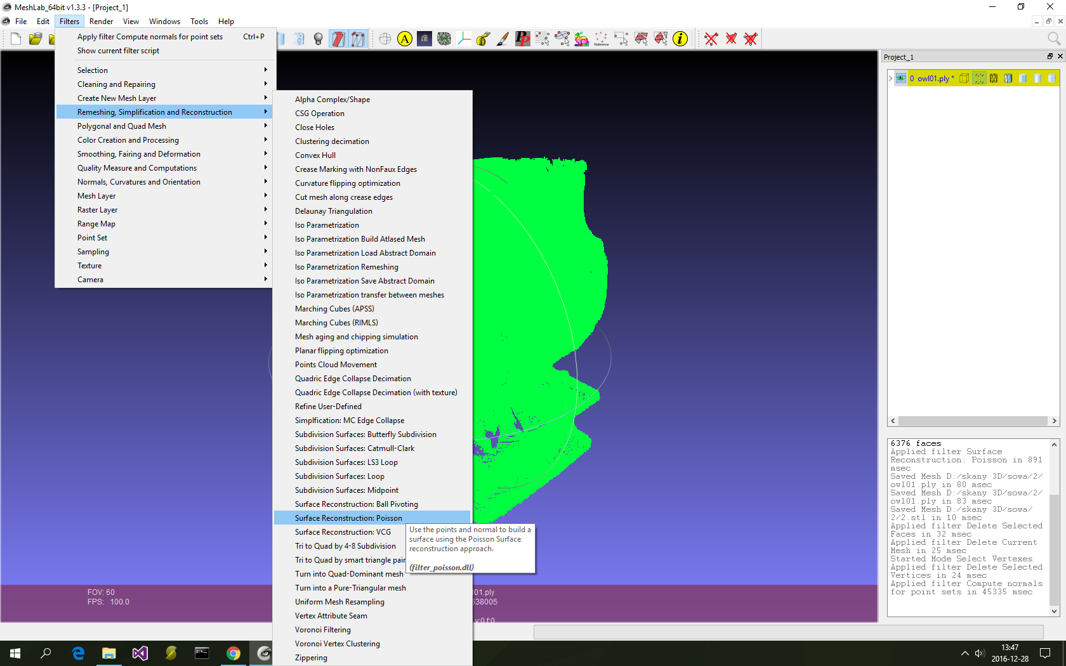The height and width of the screenshot is (666, 1066).
Task: Toggle light bulb lighting on/off
Action: click(x=319, y=39)
